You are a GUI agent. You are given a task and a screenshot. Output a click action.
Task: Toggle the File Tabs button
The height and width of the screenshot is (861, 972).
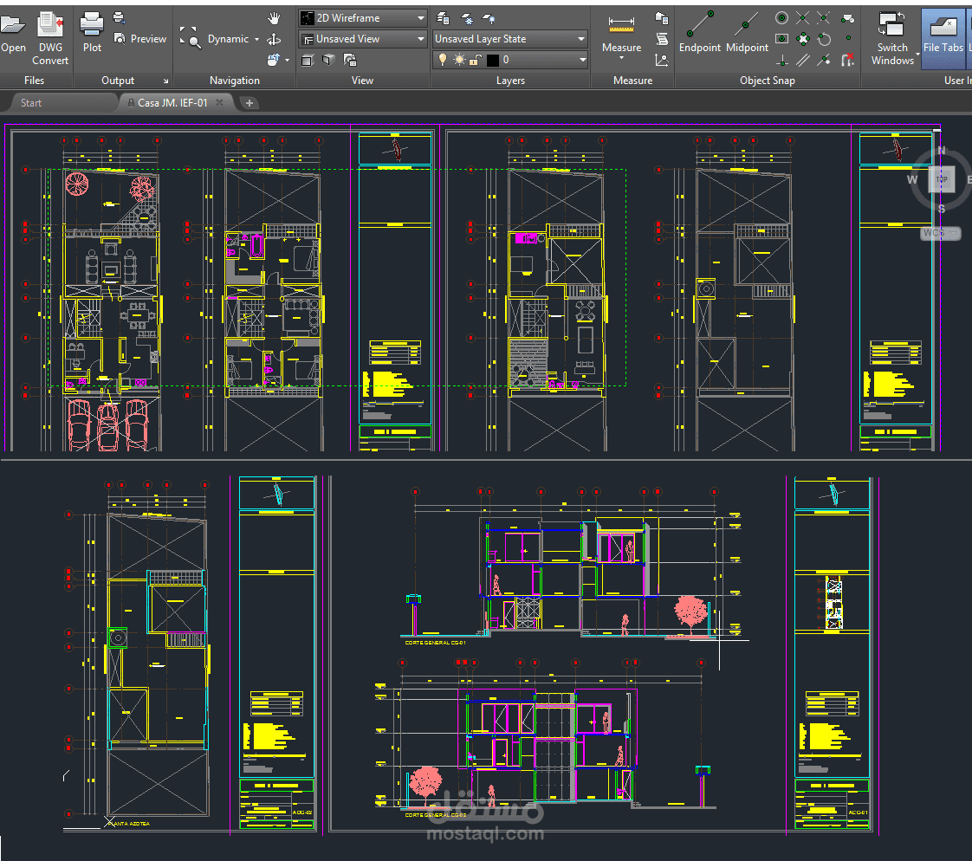tap(943, 38)
